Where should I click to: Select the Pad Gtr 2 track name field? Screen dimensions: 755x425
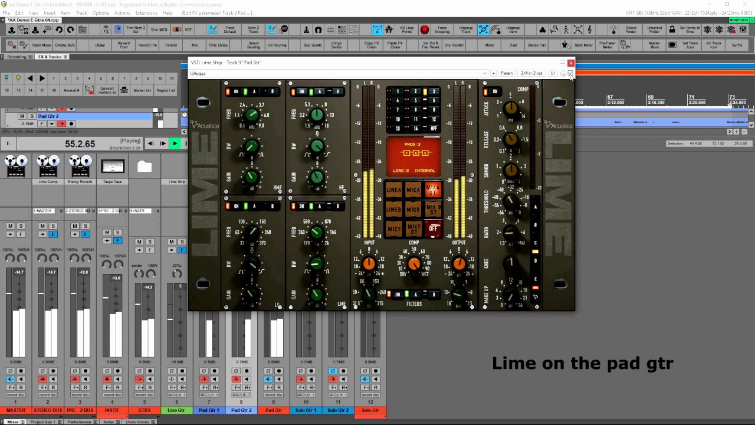pos(94,116)
